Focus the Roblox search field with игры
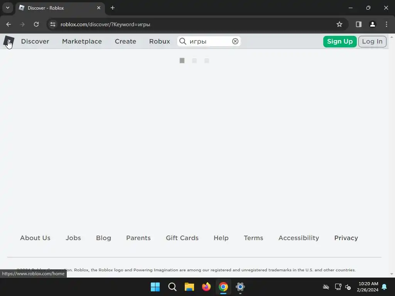This screenshot has height=296, width=395. tap(209, 41)
